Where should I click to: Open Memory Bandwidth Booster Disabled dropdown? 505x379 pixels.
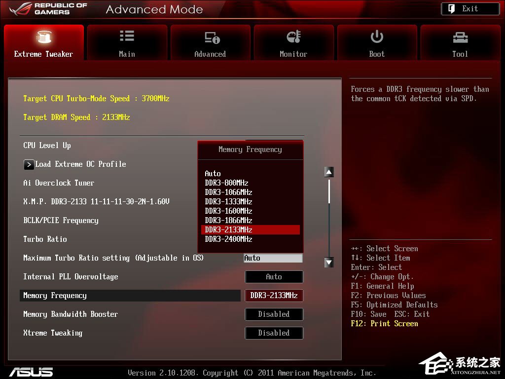274,314
